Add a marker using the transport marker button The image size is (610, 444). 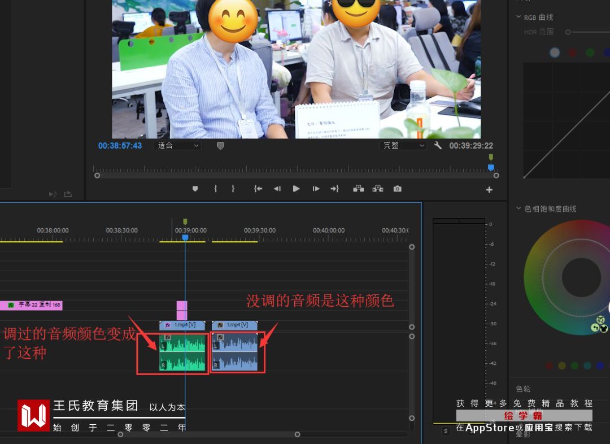pos(195,189)
